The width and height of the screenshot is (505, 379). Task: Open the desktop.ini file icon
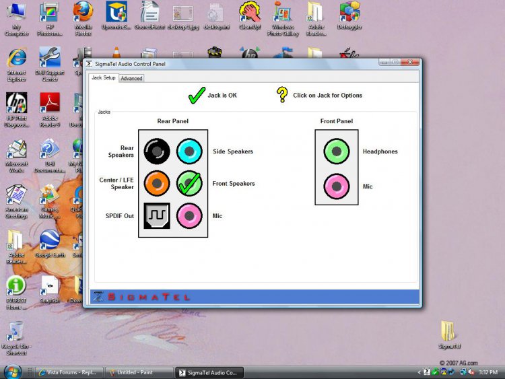coord(216,15)
